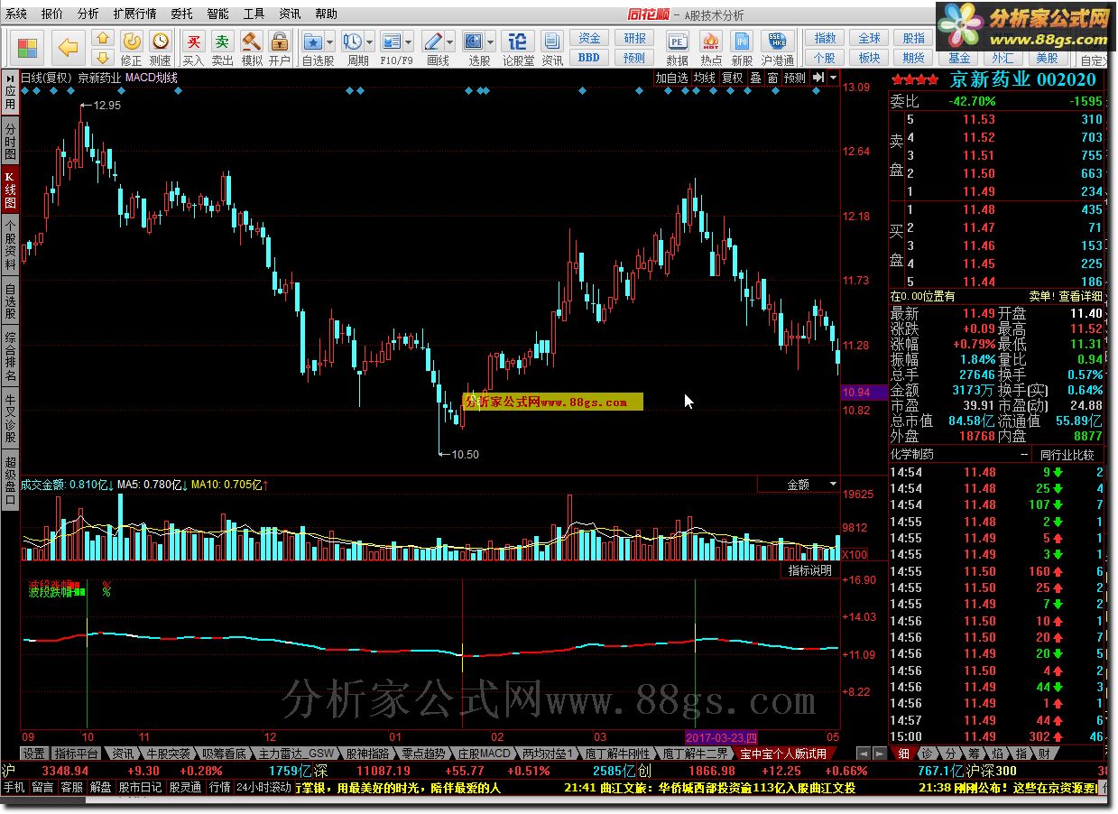1118x814 pixels.
Task: Toggle 复权 price adjustment
Action: (733, 78)
